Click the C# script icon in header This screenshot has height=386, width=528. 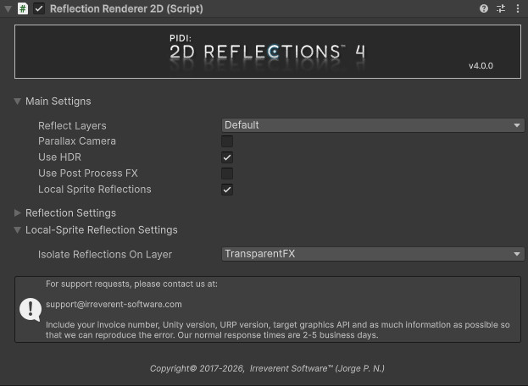tap(23, 8)
